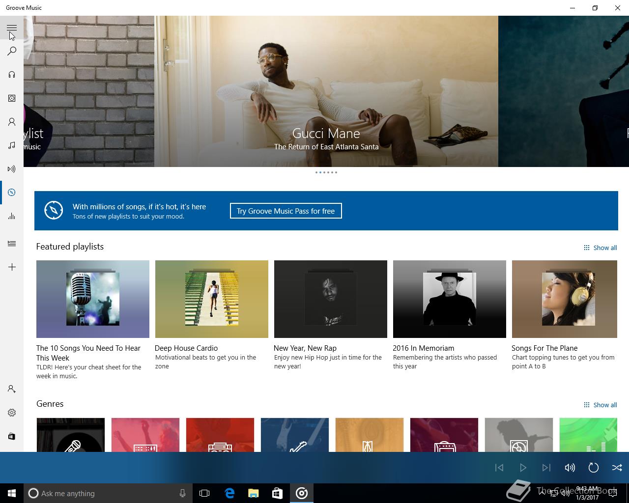Open the Windows Start menu
The image size is (629, 503).
(x=12, y=493)
